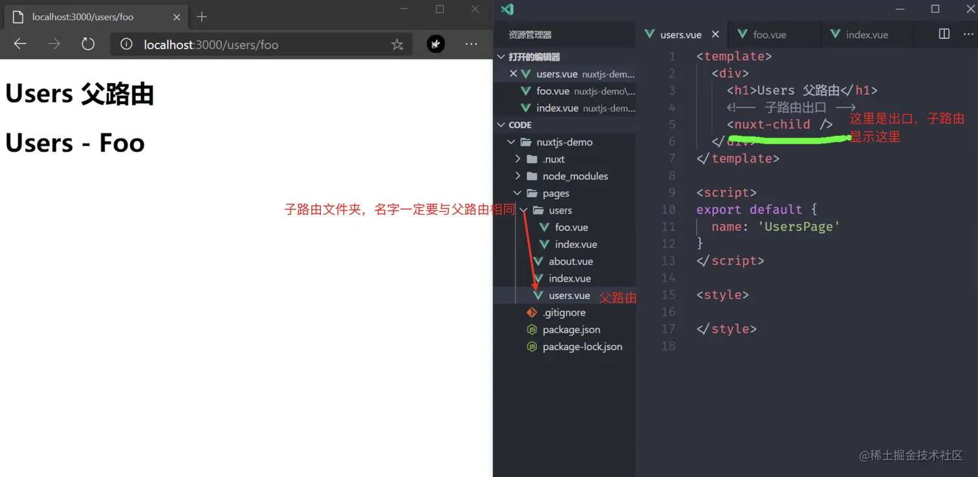Select the localhost:3000/users/foo browser tab
This screenshot has width=978, height=477.
[x=97, y=17]
